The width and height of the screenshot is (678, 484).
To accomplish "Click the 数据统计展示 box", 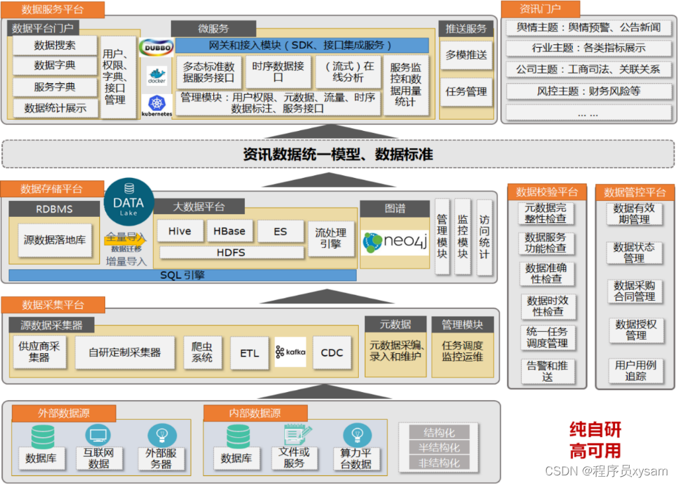I will (56, 108).
